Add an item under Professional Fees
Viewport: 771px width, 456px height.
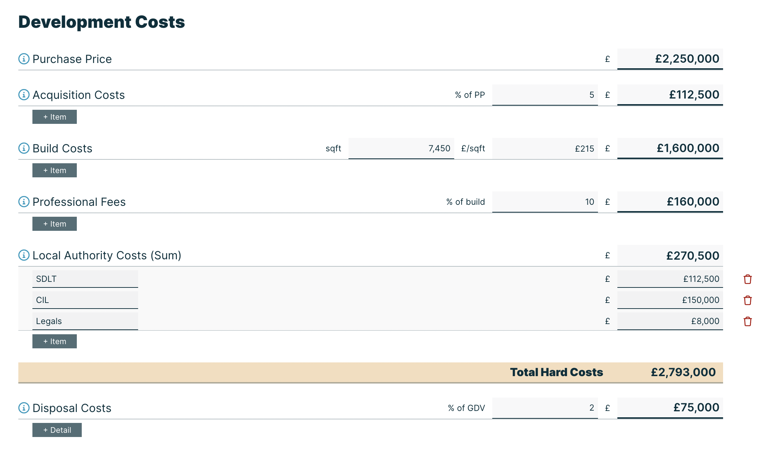point(54,224)
